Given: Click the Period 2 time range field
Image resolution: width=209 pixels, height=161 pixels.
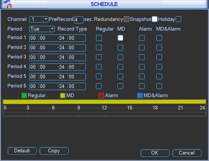Looking at the screenshot, I should click(x=58, y=48).
